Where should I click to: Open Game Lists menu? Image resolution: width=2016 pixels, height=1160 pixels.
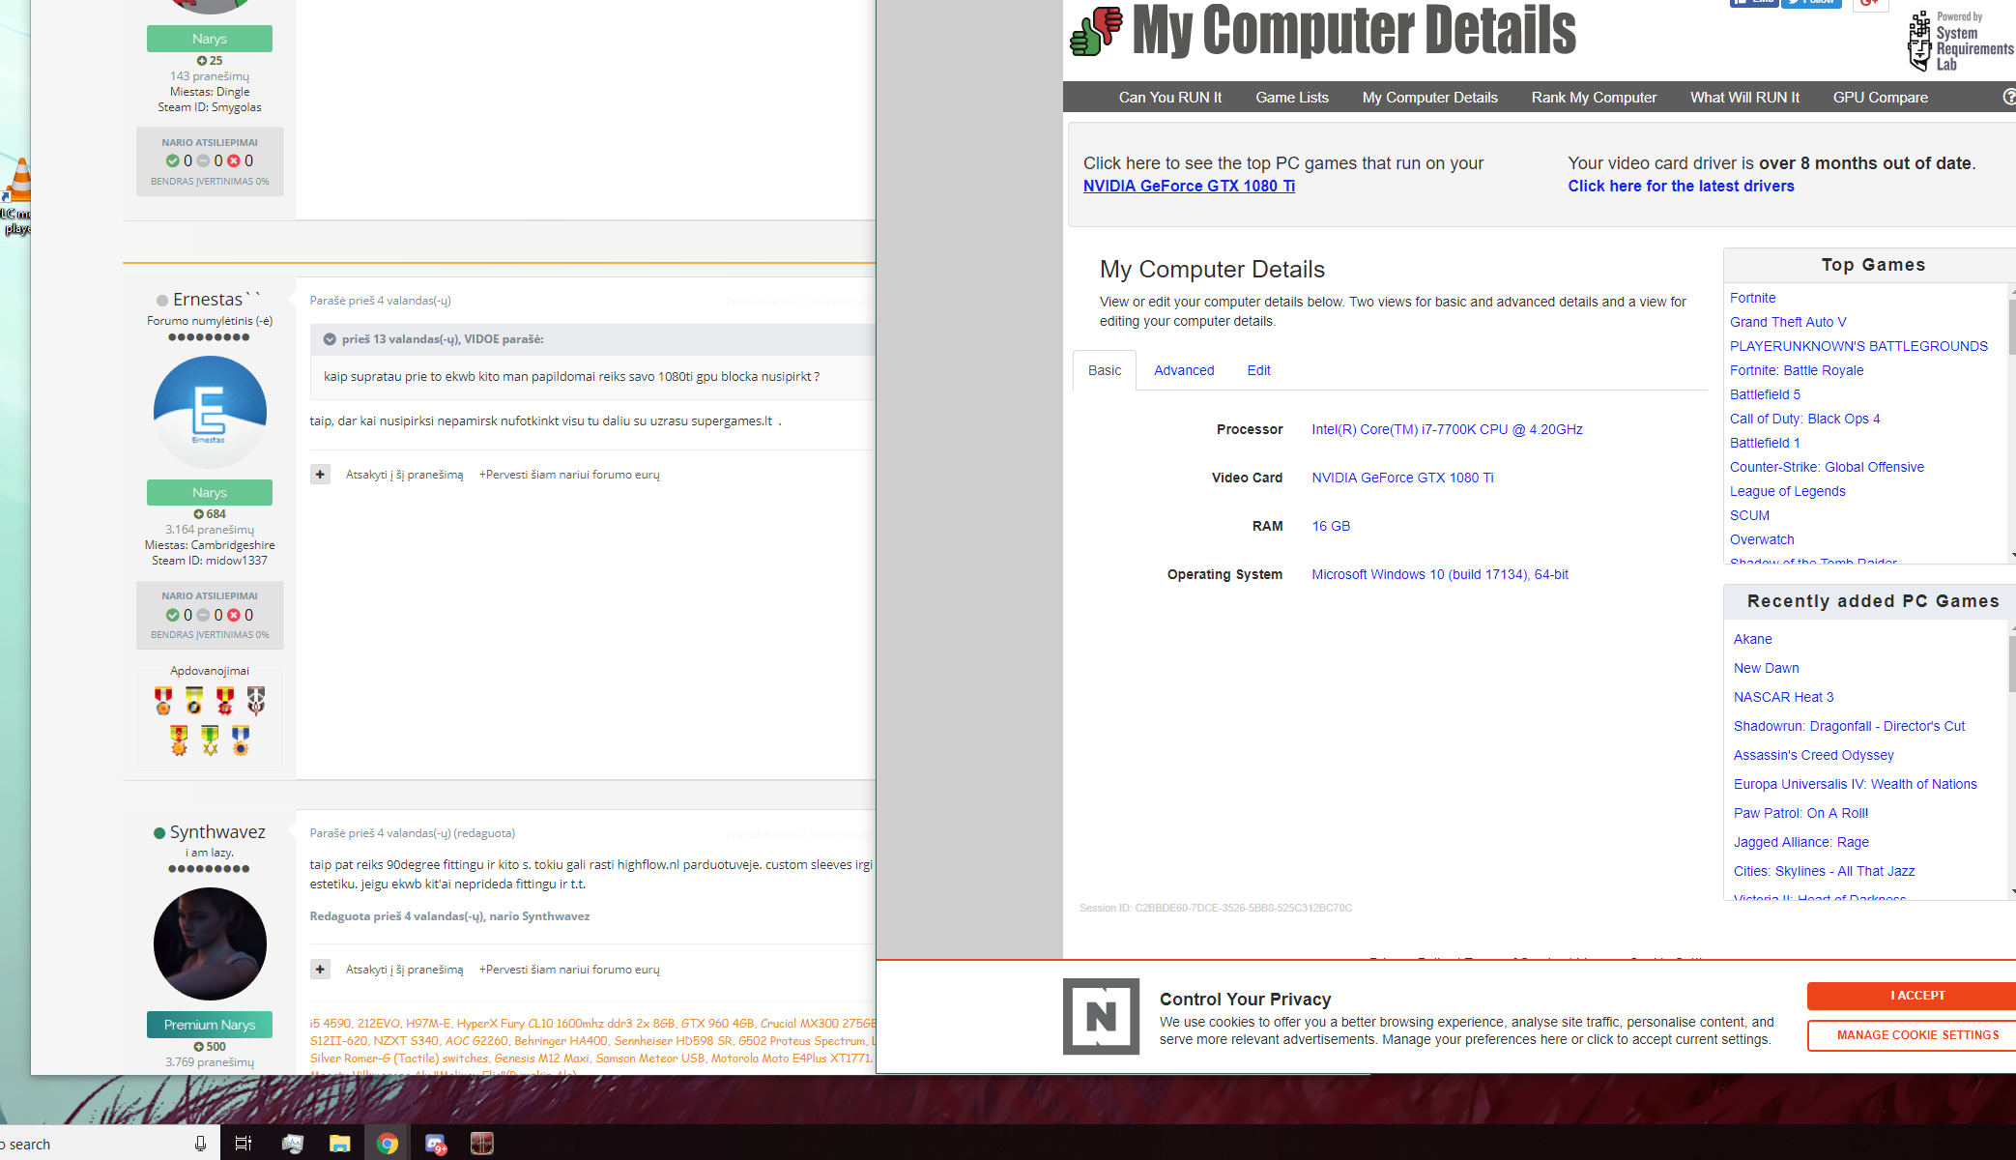point(1291,97)
